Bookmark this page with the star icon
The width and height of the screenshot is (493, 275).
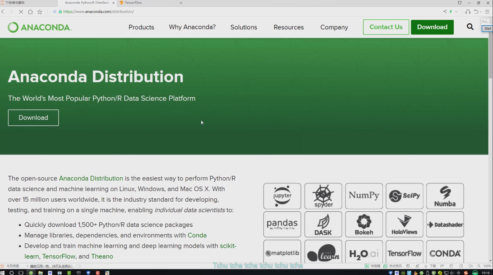[40, 12]
